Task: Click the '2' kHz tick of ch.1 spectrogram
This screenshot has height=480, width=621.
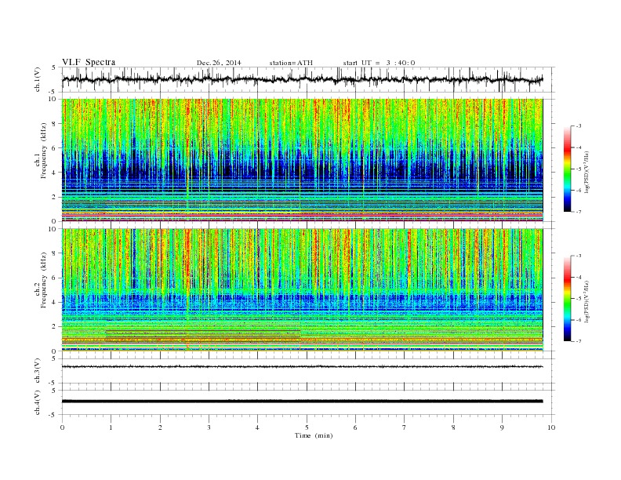Action: click(x=54, y=197)
